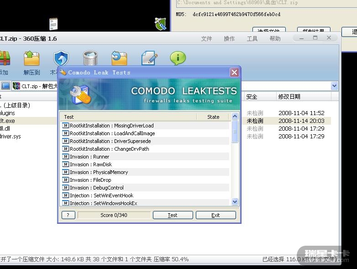This screenshot has height=269, width=357.
Task: Click the RootkitInstallation : MissingDriverLoad text
Action: click(x=112, y=126)
